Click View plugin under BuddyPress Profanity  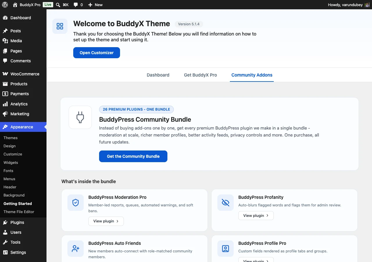[x=256, y=216]
